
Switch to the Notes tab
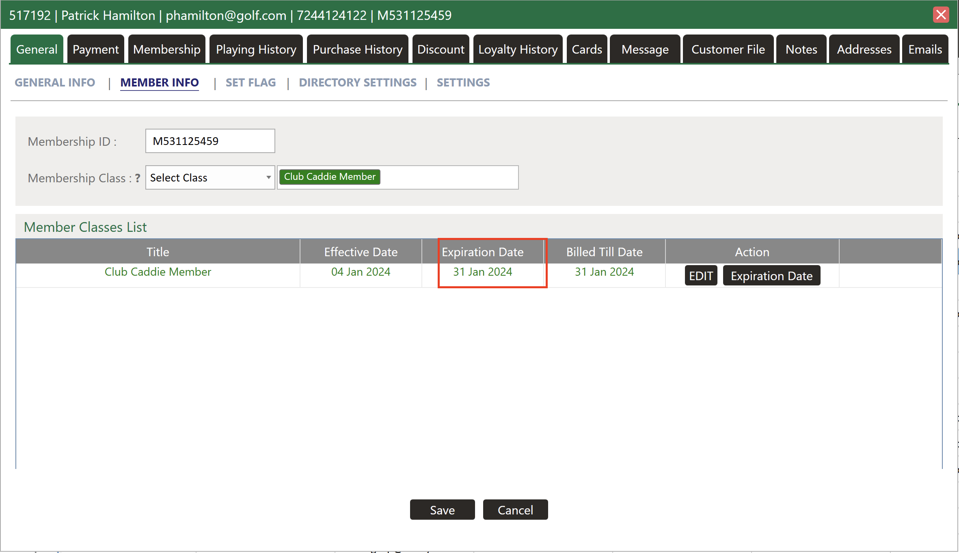coord(801,49)
